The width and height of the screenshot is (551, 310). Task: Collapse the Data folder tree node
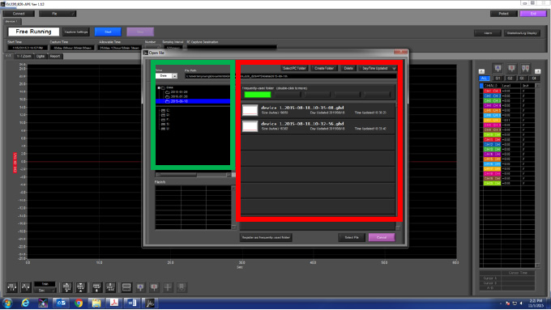[x=159, y=87]
